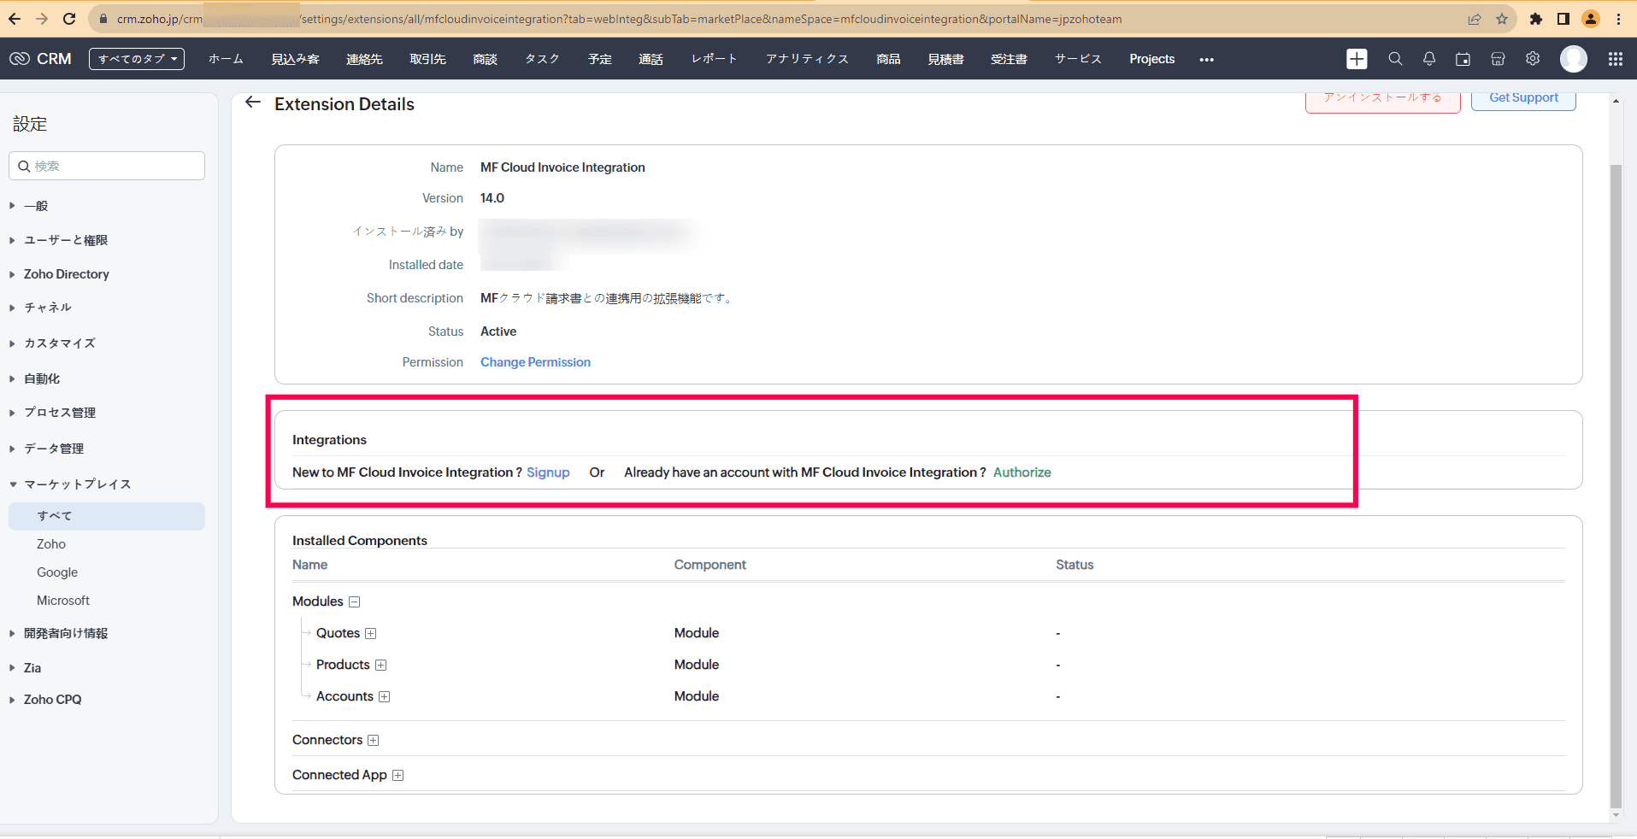Bookmark this page with the star icon
This screenshot has width=1637, height=839.
pos(1502,19)
